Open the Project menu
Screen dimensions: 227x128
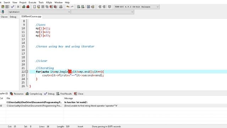pyautogui.click(x=23, y=2)
